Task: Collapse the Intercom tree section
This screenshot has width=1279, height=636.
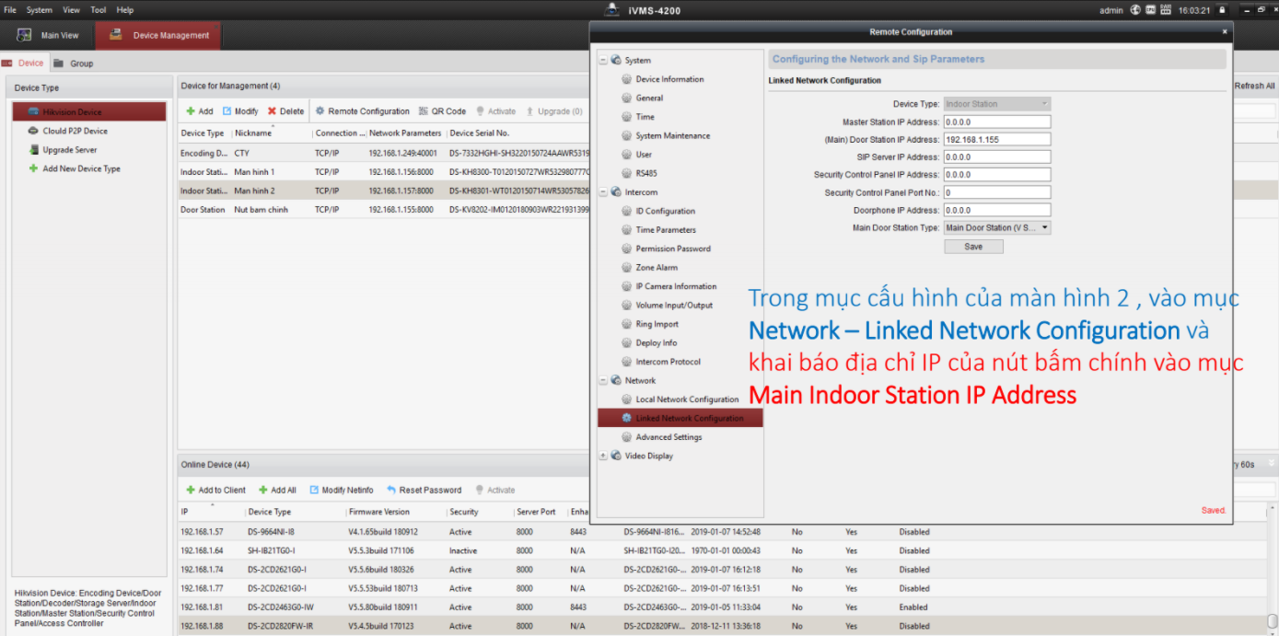Action: (603, 192)
